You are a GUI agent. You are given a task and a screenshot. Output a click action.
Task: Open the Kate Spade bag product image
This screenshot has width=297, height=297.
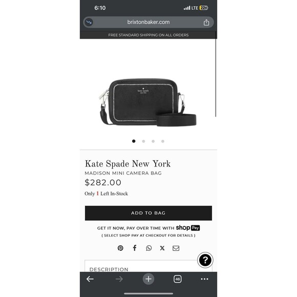148,102
